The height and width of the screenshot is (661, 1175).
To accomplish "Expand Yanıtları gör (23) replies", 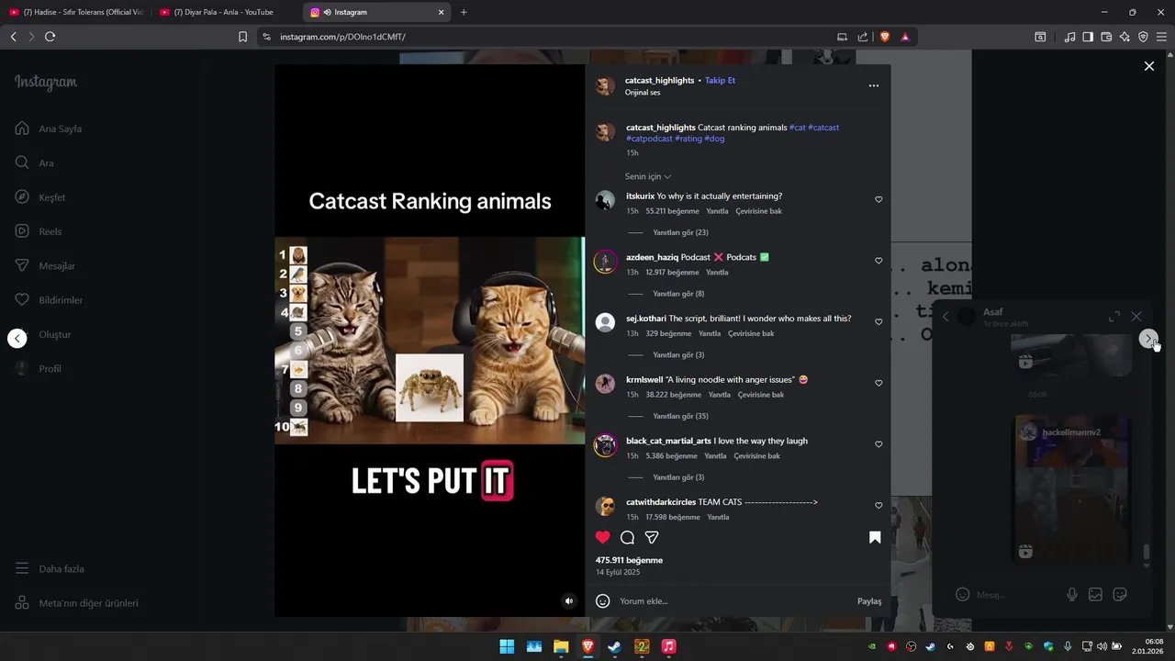I will tap(680, 232).
